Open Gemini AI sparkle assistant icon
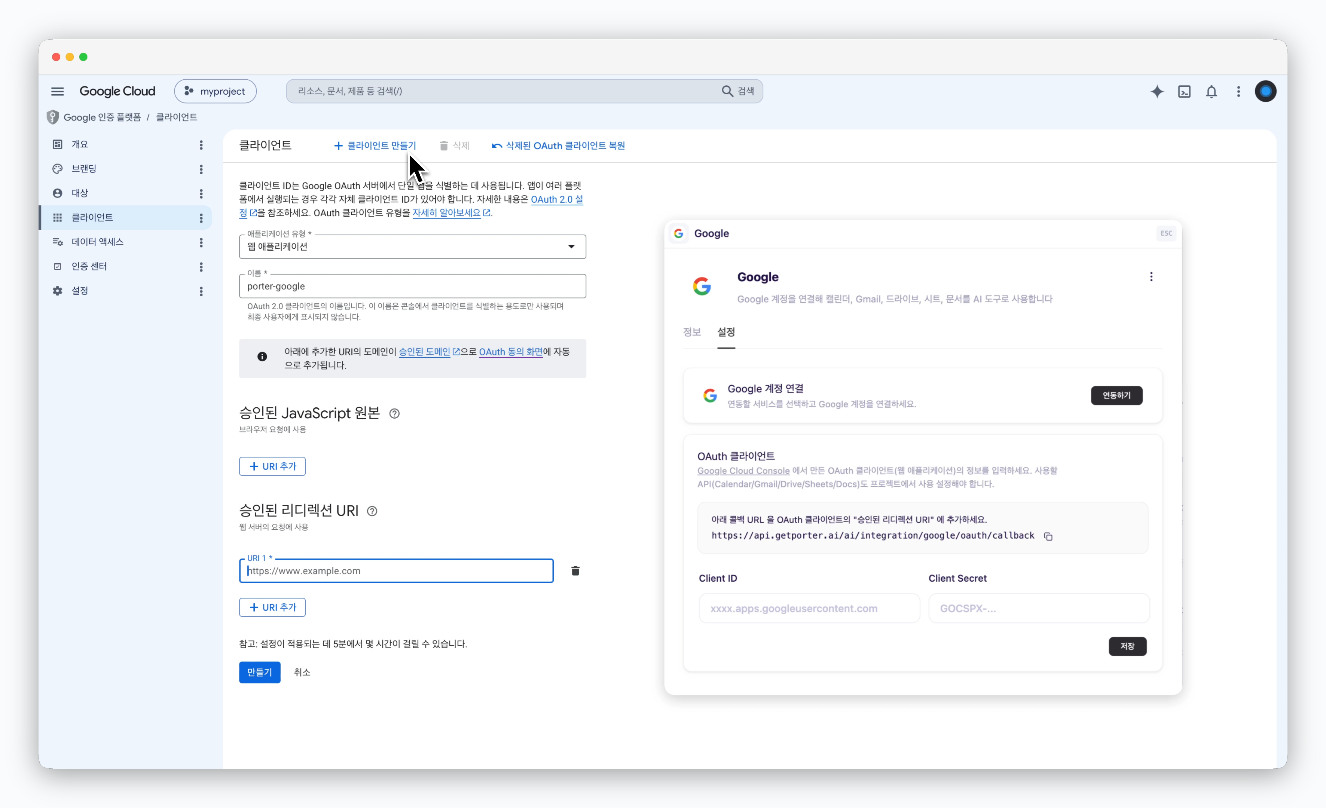This screenshot has height=808, width=1326. (x=1157, y=91)
